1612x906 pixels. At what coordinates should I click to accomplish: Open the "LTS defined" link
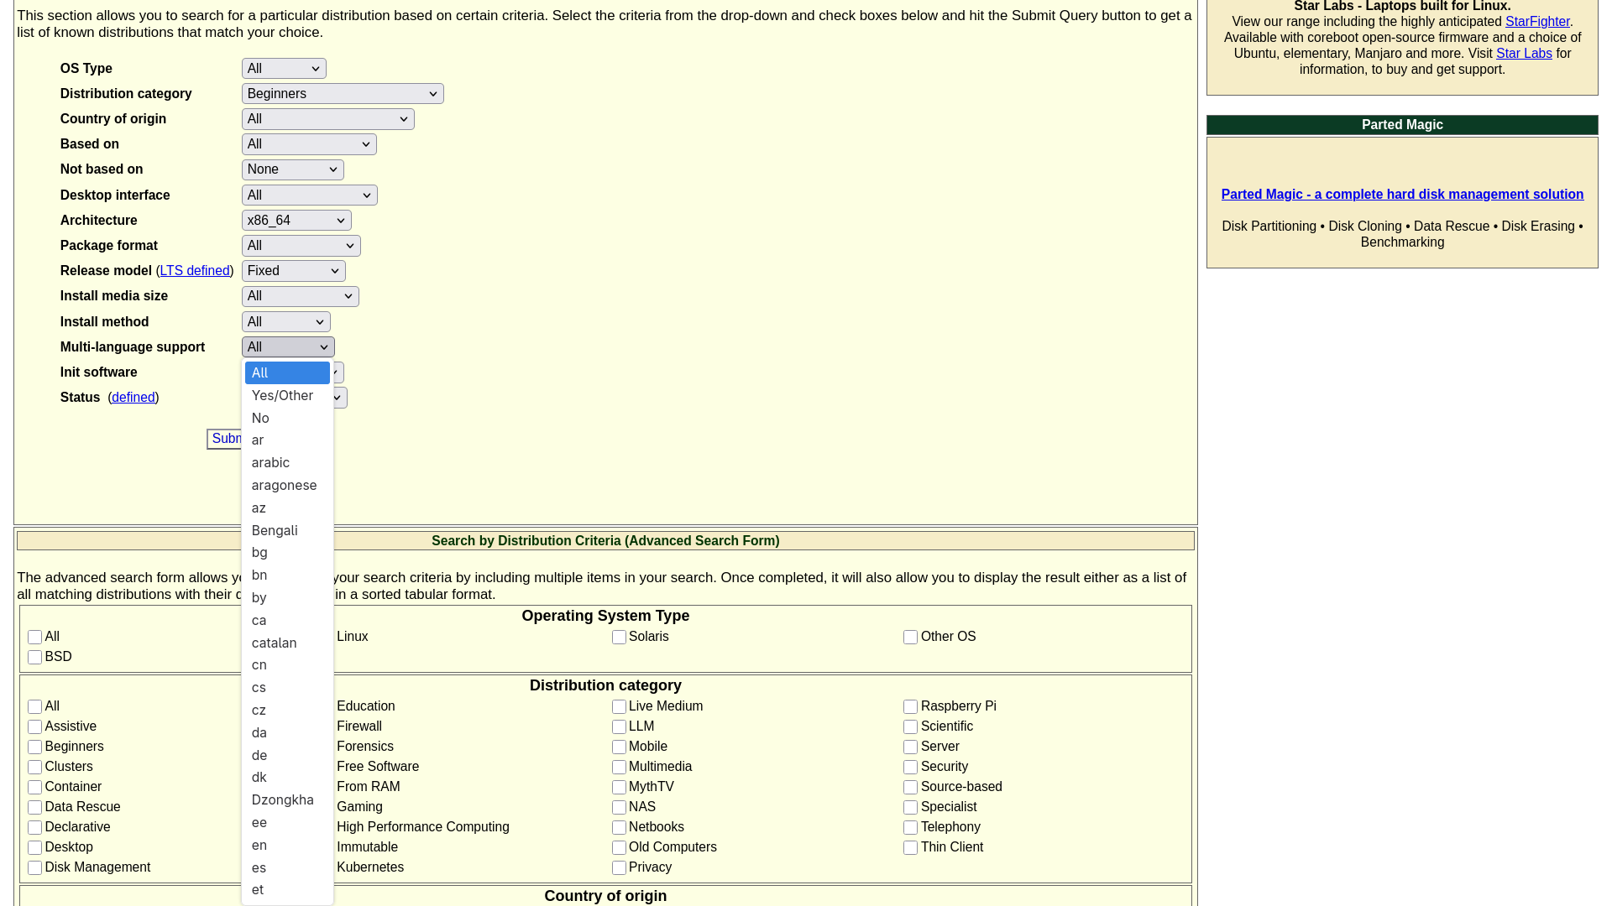[x=194, y=270]
